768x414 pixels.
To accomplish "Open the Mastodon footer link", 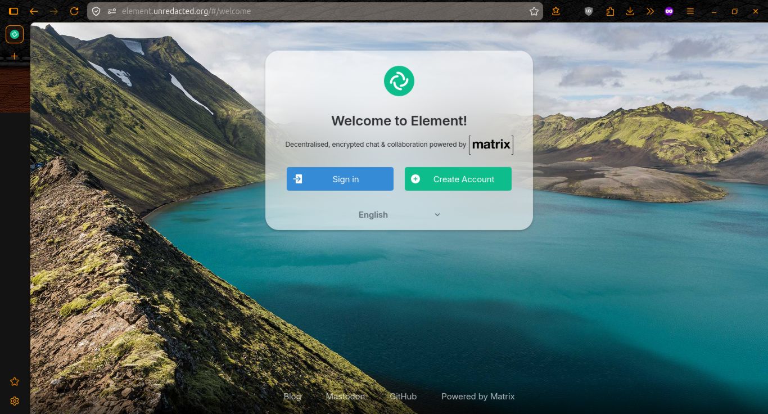I will [x=345, y=397].
